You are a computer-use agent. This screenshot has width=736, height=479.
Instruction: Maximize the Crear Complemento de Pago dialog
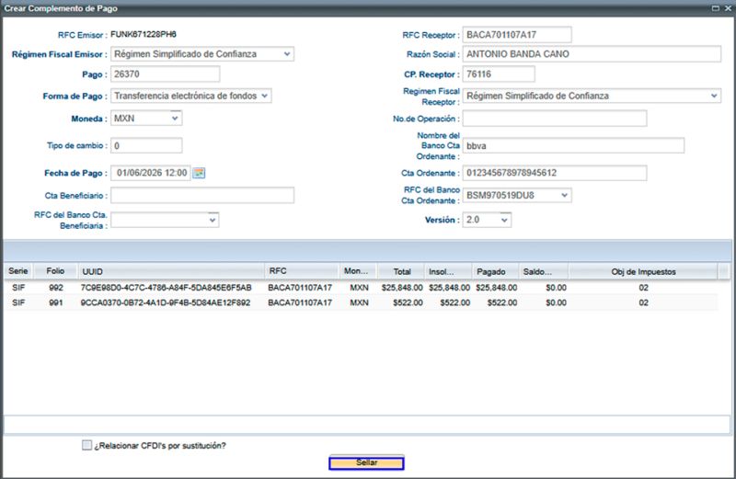[x=716, y=8]
